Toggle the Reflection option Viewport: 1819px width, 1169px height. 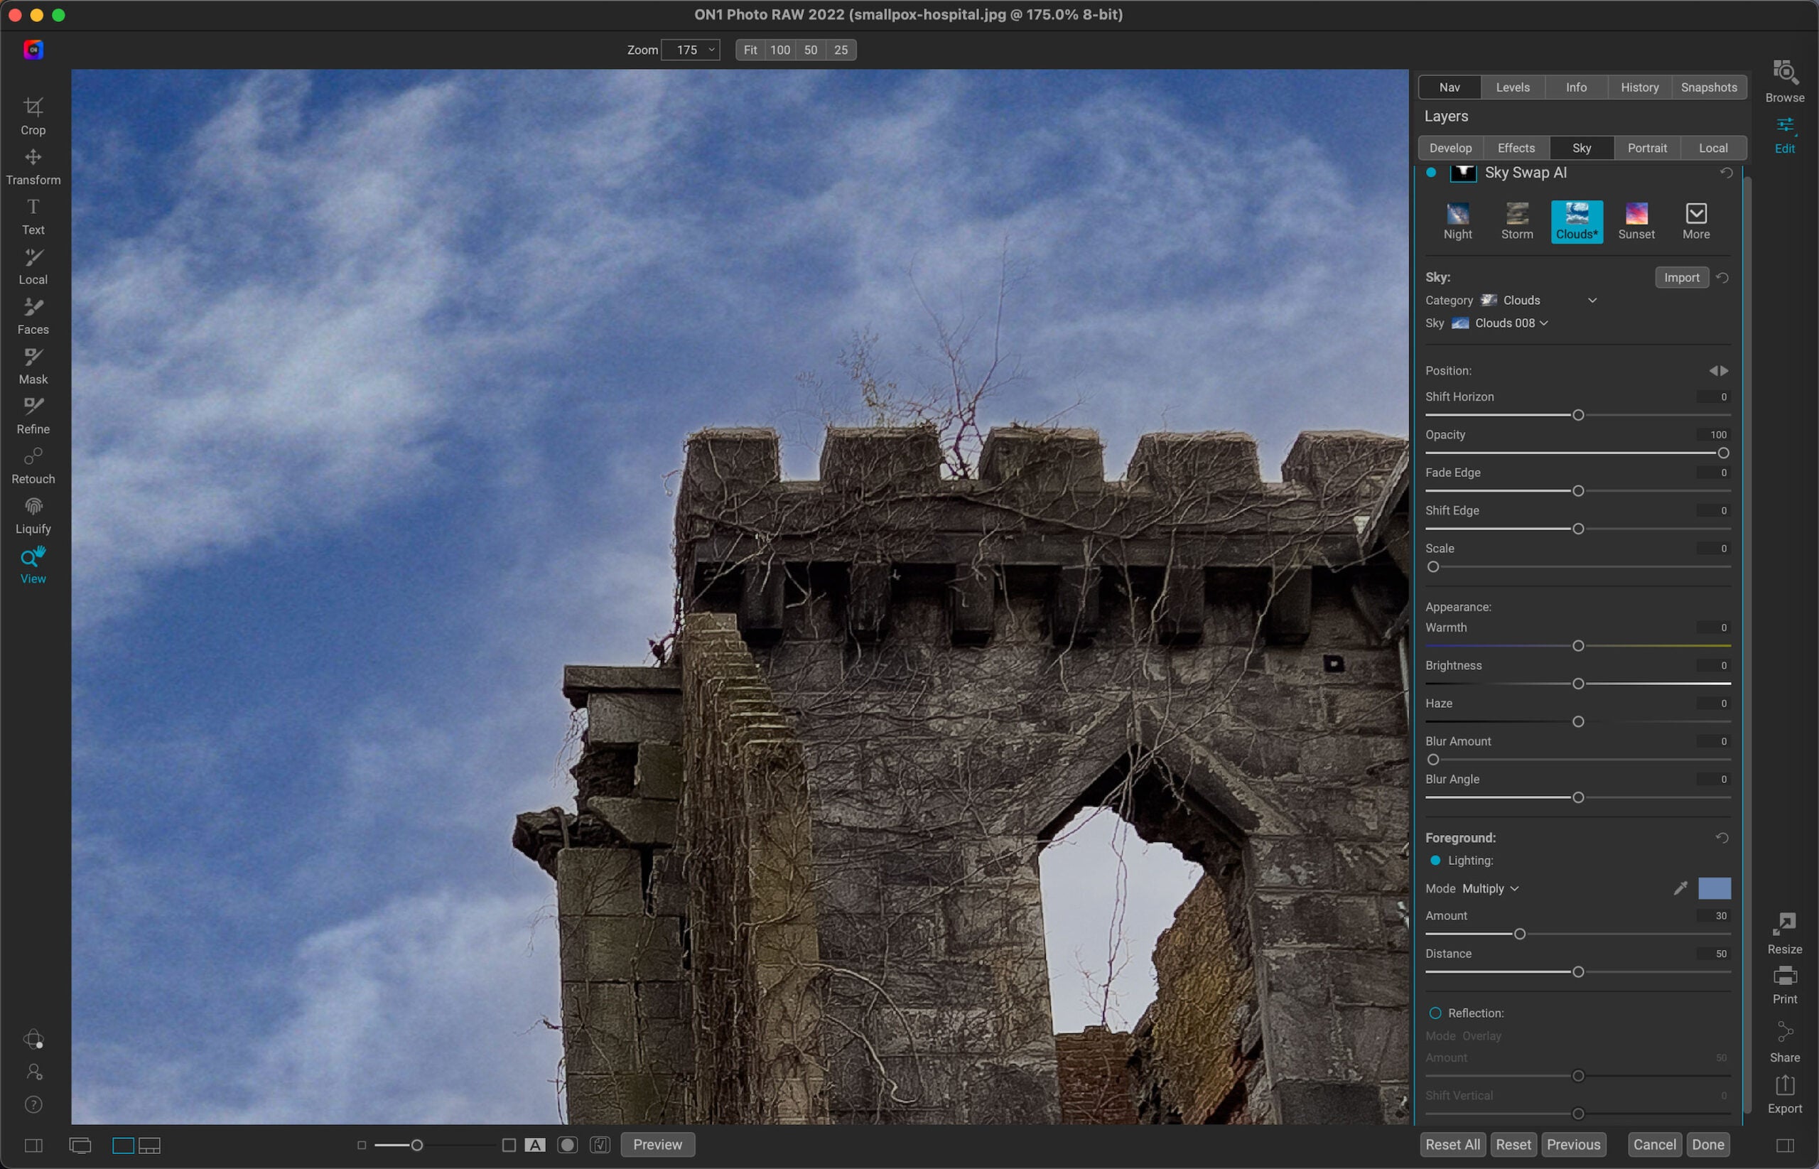point(1436,1013)
